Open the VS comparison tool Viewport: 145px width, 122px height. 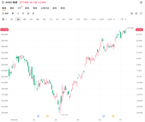click(23, 14)
